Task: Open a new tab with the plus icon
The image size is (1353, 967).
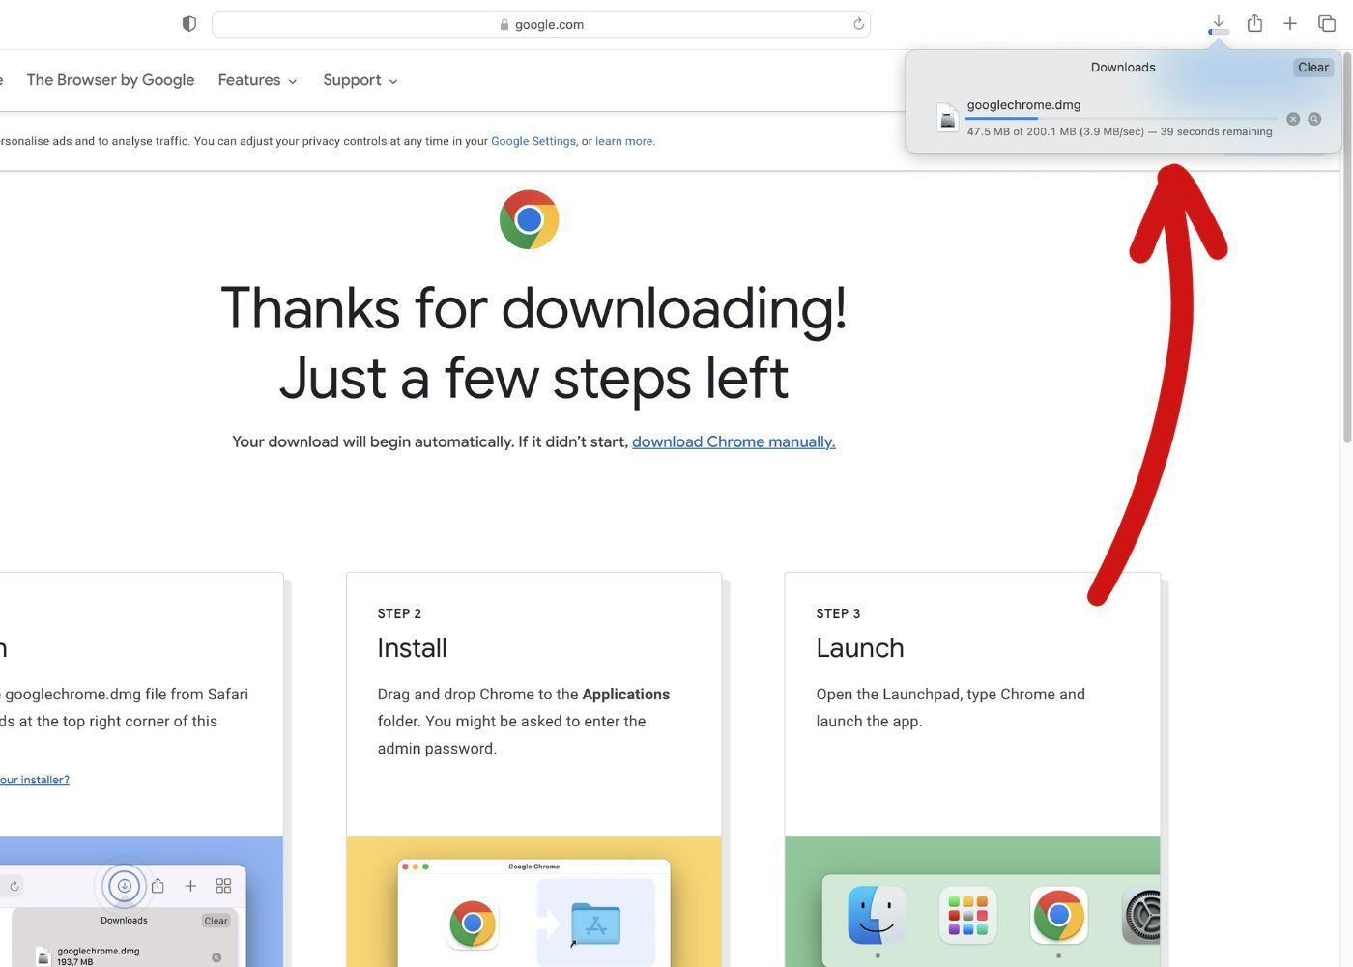Action: (x=1289, y=22)
